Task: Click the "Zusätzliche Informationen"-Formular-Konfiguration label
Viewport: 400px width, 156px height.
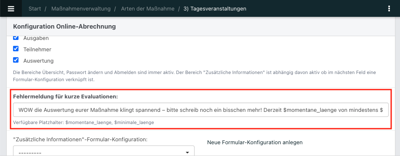Action: pyautogui.click(x=80, y=140)
